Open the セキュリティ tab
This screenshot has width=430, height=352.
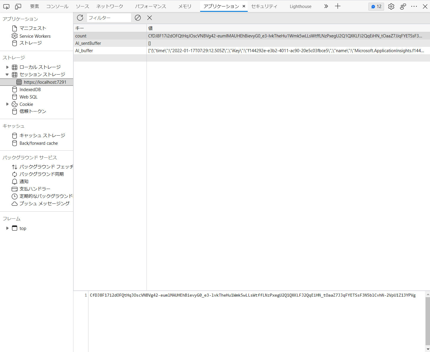click(264, 6)
